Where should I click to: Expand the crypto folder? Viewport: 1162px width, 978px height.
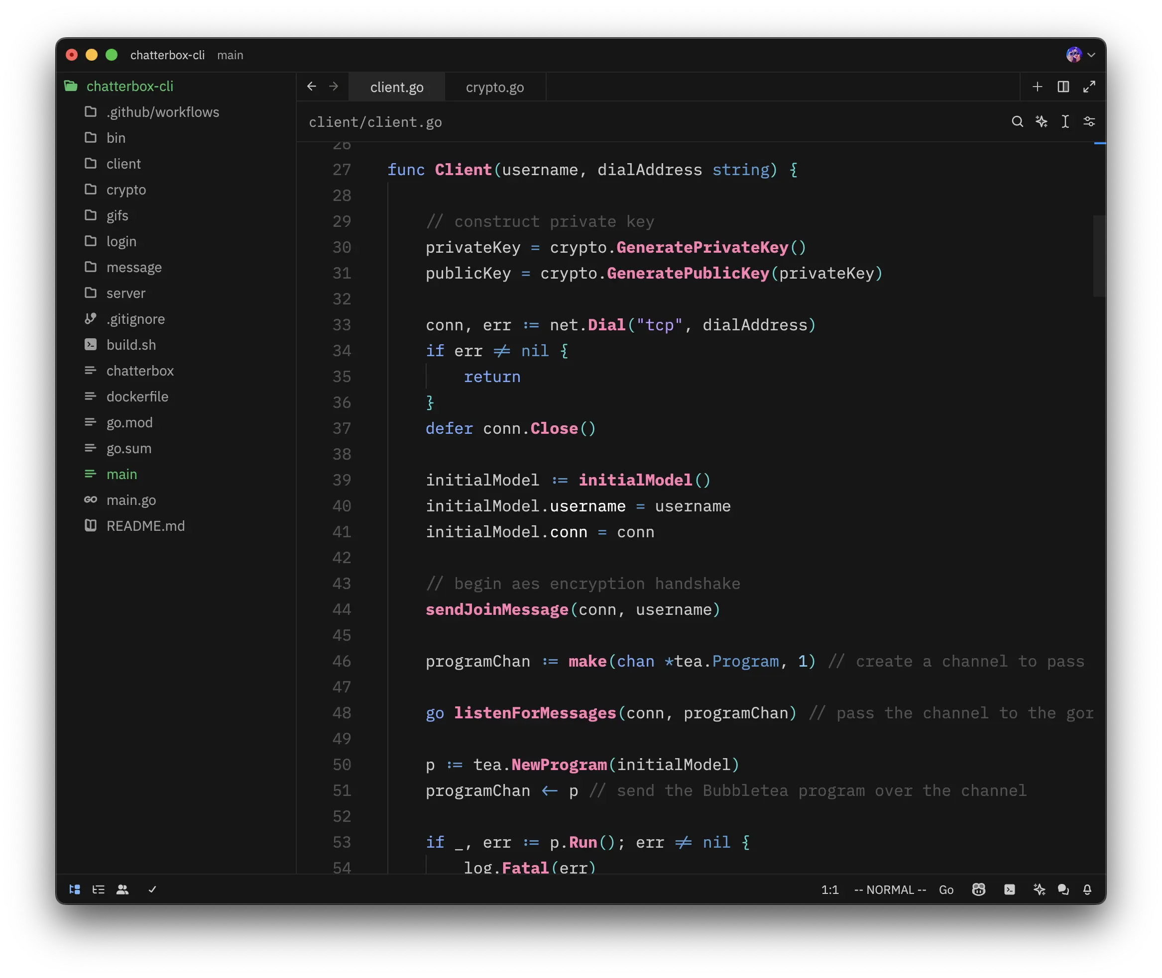(126, 190)
